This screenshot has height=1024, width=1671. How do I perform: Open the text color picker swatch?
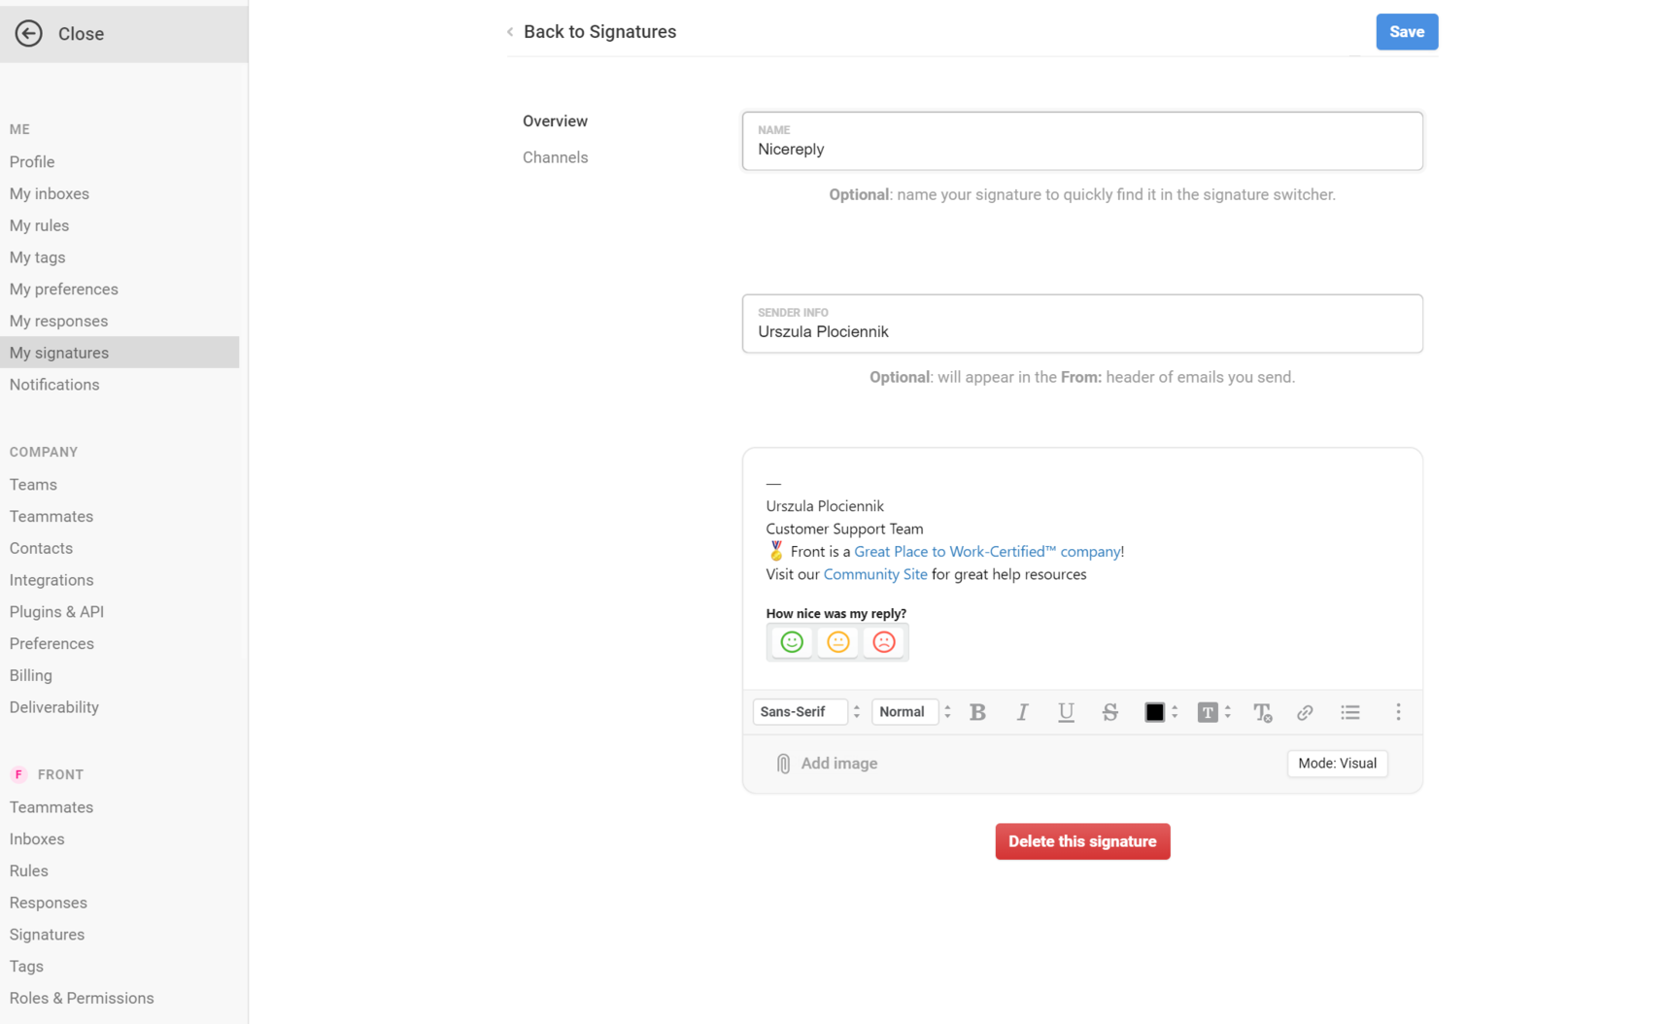[x=1154, y=712]
